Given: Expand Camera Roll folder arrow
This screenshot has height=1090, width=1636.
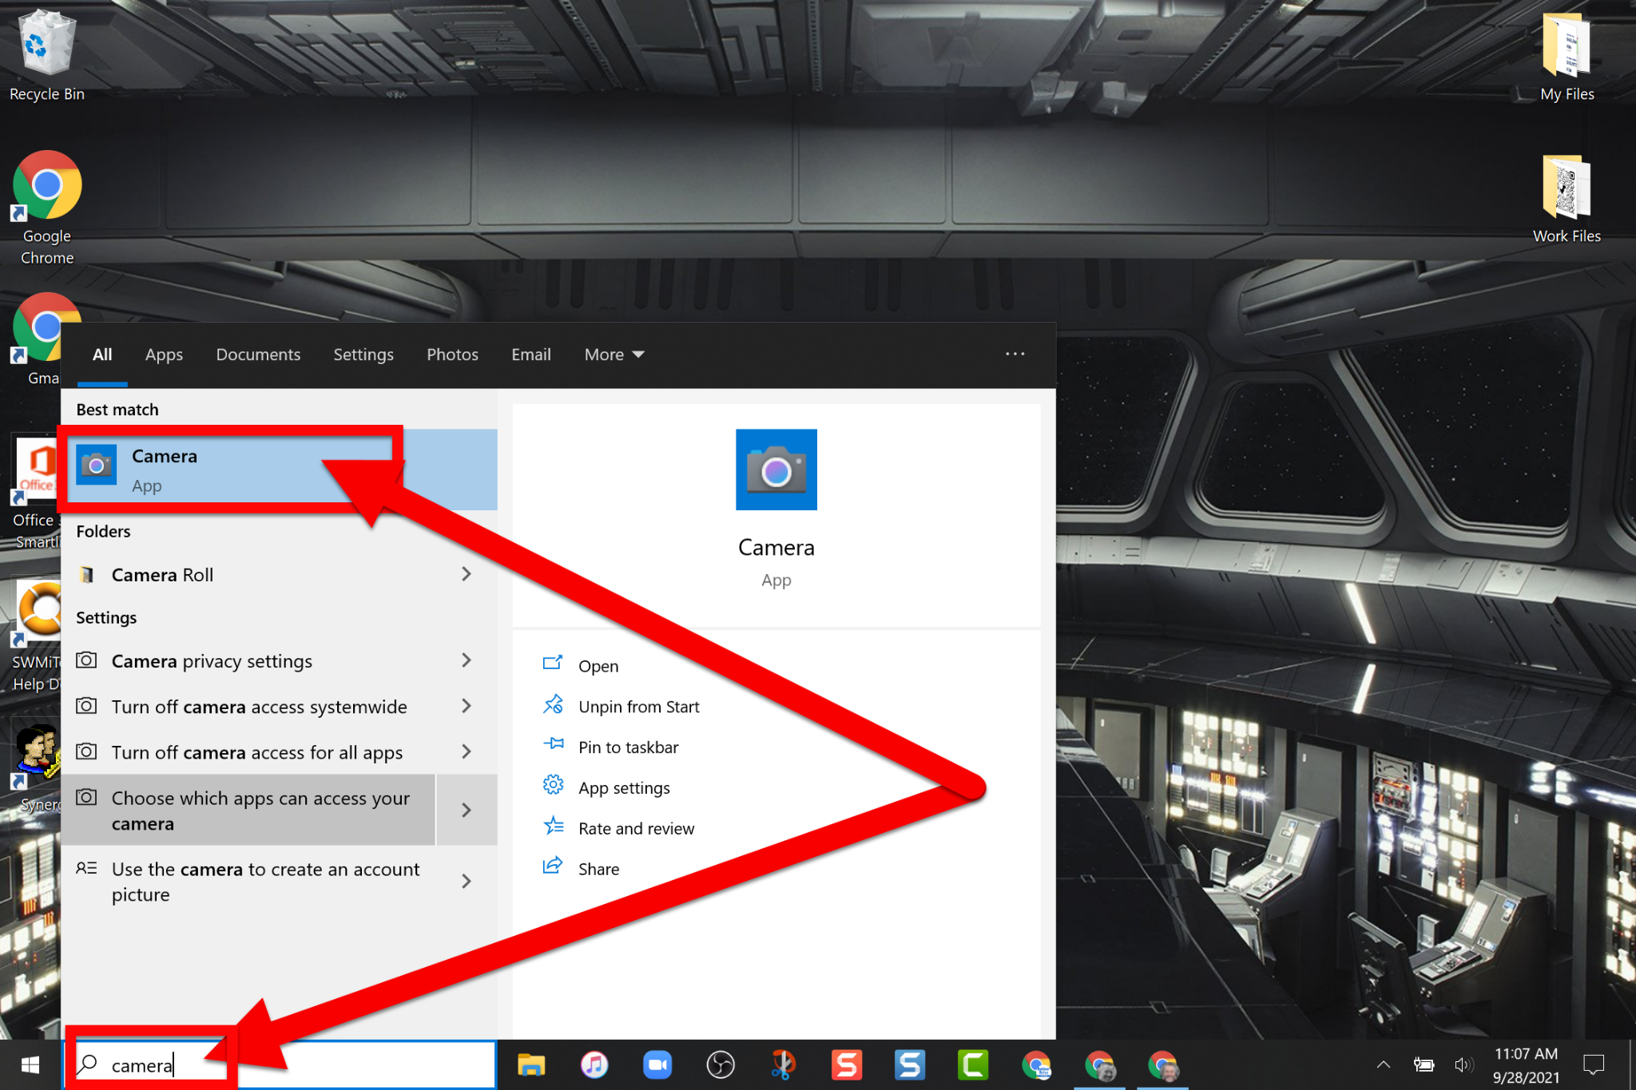Looking at the screenshot, I should (467, 574).
